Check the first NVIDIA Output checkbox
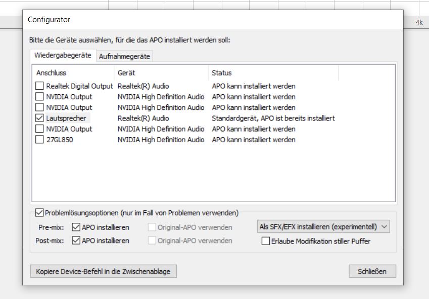The width and height of the screenshot is (429, 299). [39, 96]
